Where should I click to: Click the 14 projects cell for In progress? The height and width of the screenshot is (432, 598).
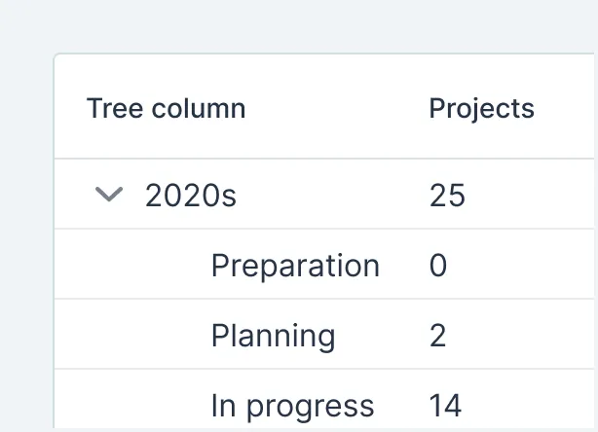coord(445,406)
